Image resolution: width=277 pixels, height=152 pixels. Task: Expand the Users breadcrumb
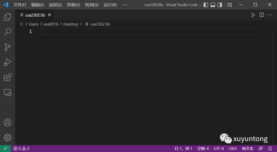coord(33,24)
